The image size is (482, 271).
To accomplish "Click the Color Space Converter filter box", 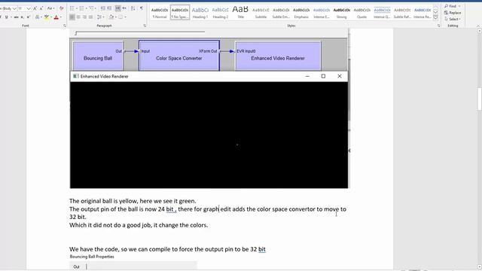I will pyautogui.click(x=179, y=56).
